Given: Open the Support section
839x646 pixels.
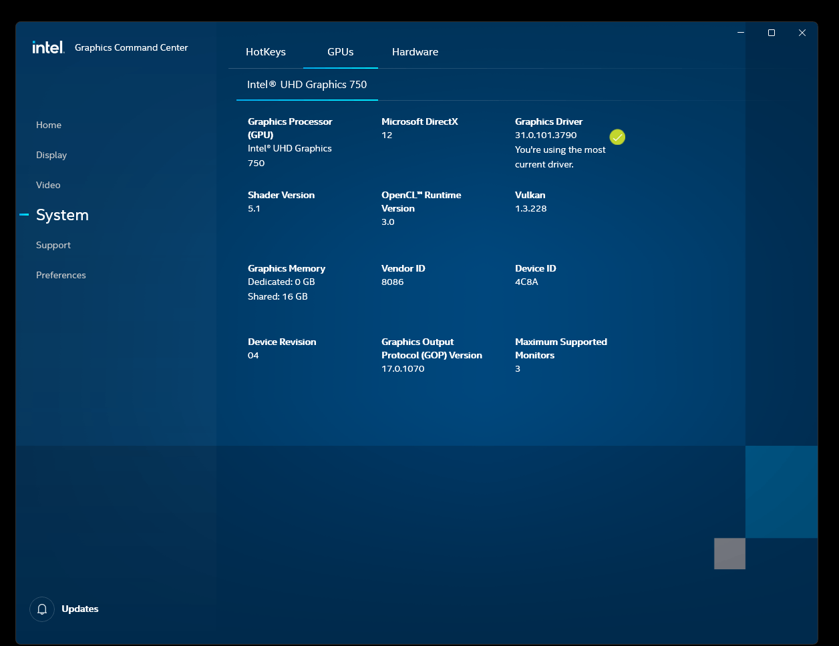Looking at the screenshot, I should pos(53,245).
